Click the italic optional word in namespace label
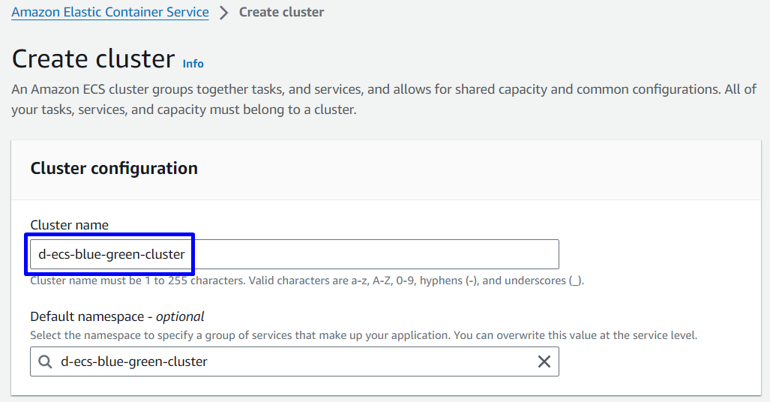 (180, 316)
